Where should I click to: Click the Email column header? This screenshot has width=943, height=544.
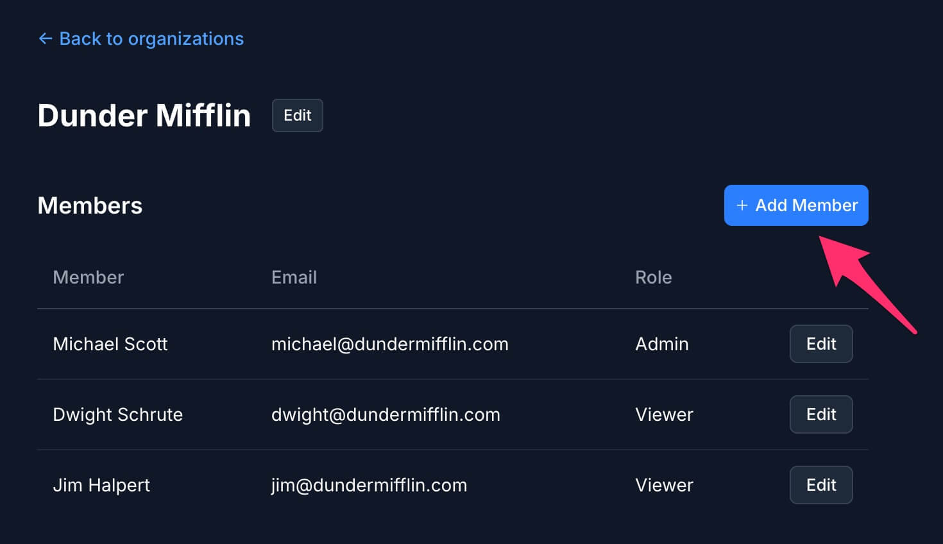(294, 277)
